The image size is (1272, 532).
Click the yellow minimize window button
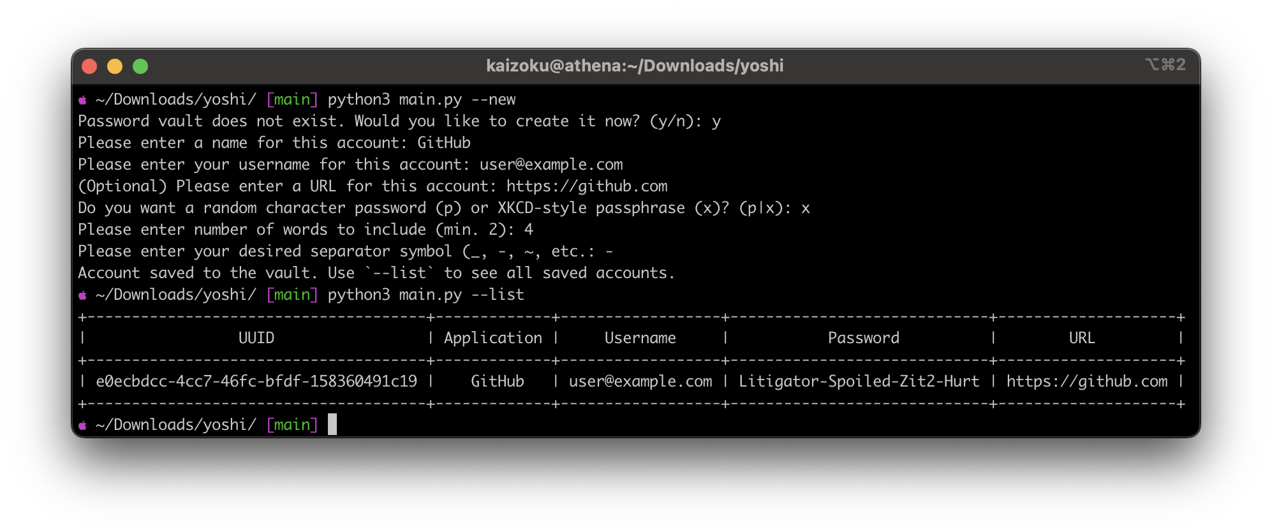[x=115, y=66]
